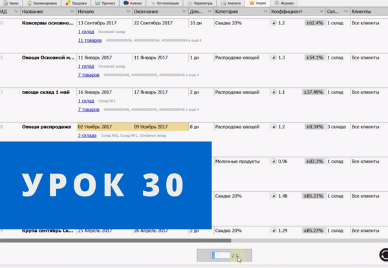Click the ±85.27% badge
This screenshot has width=388, height=268.
(313, 231)
